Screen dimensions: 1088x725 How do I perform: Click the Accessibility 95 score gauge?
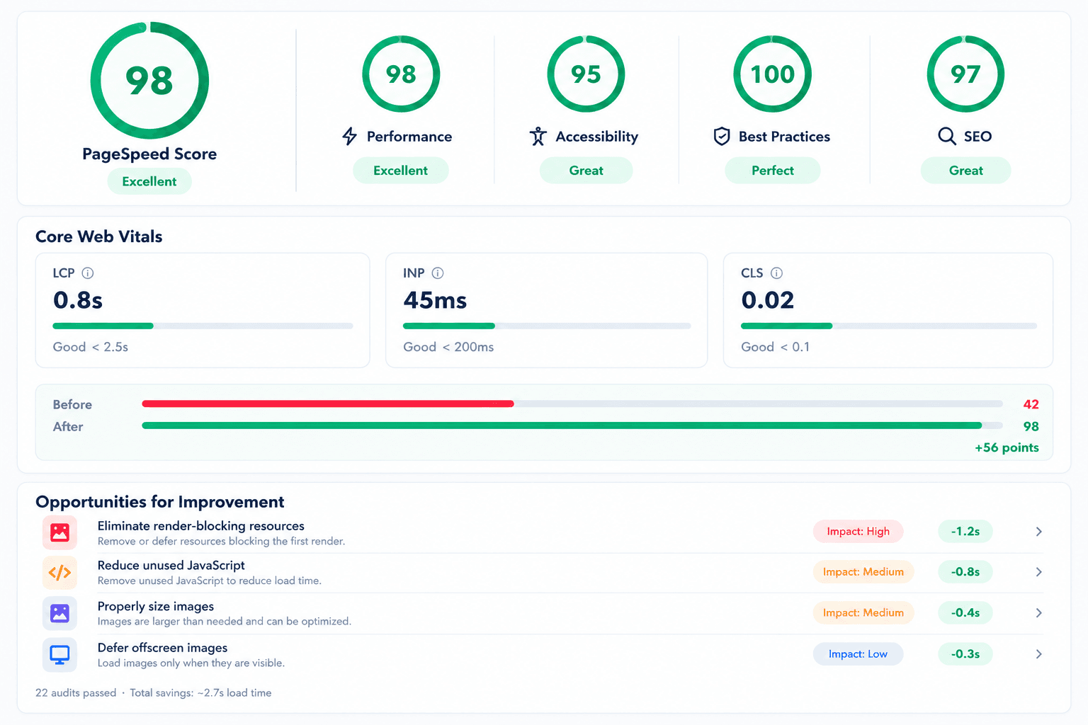[x=586, y=74]
